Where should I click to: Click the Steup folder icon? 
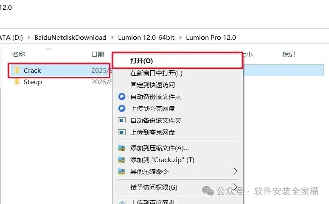point(17,82)
